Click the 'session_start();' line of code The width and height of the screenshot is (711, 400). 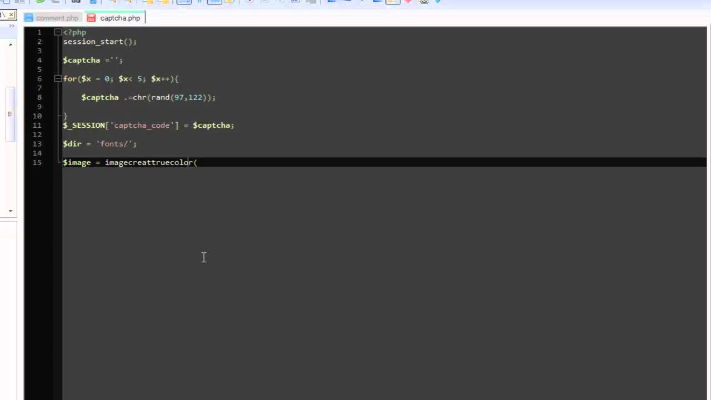tap(99, 42)
